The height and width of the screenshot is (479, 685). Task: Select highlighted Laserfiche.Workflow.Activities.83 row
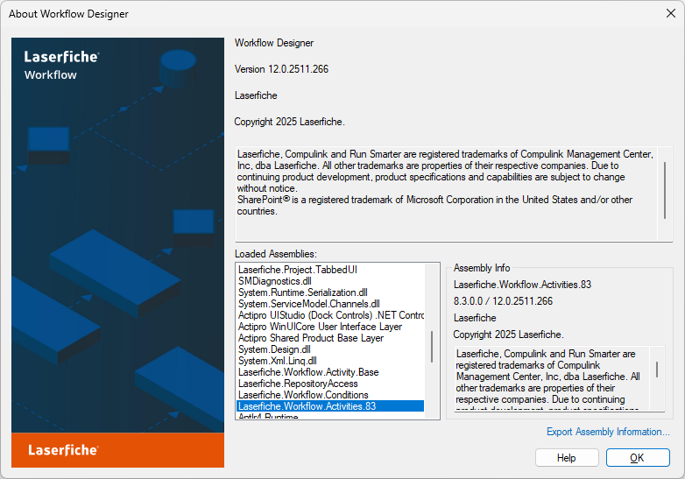pos(330,406)
